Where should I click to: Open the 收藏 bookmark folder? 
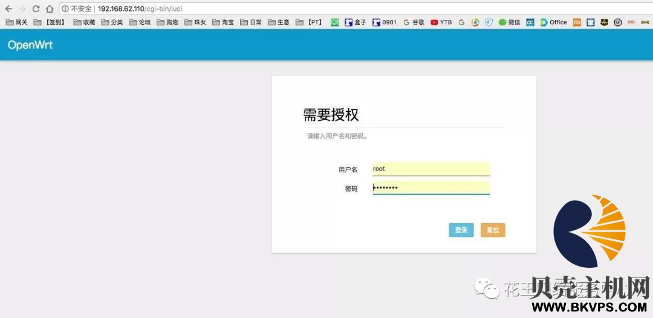(x=84, y=22)
